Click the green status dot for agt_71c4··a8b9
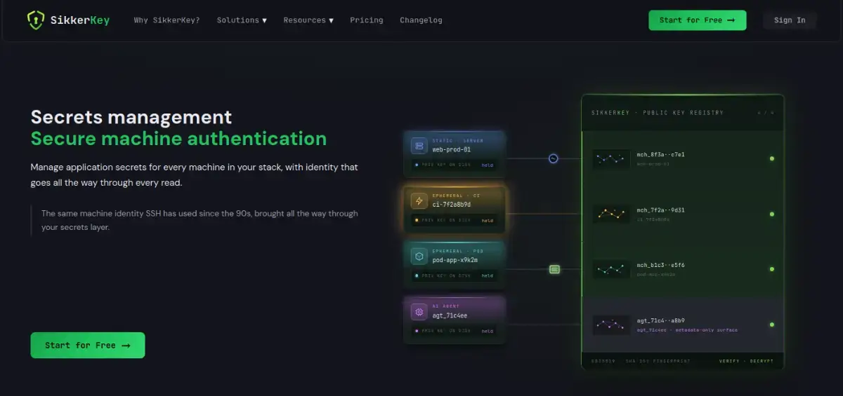Image resolution: width=843 pixels, height=396 pixels. tap(772, 325)
